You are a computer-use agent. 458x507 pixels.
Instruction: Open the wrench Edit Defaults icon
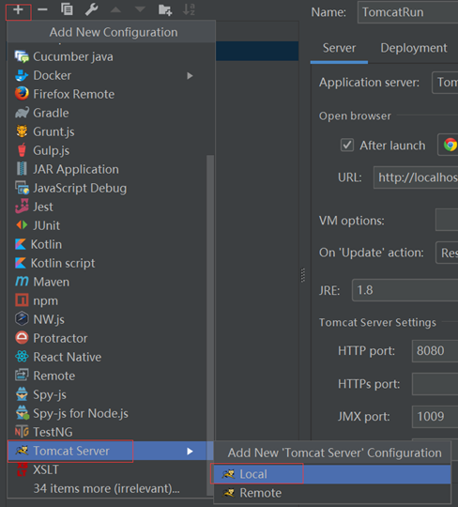tap(91, 9)
